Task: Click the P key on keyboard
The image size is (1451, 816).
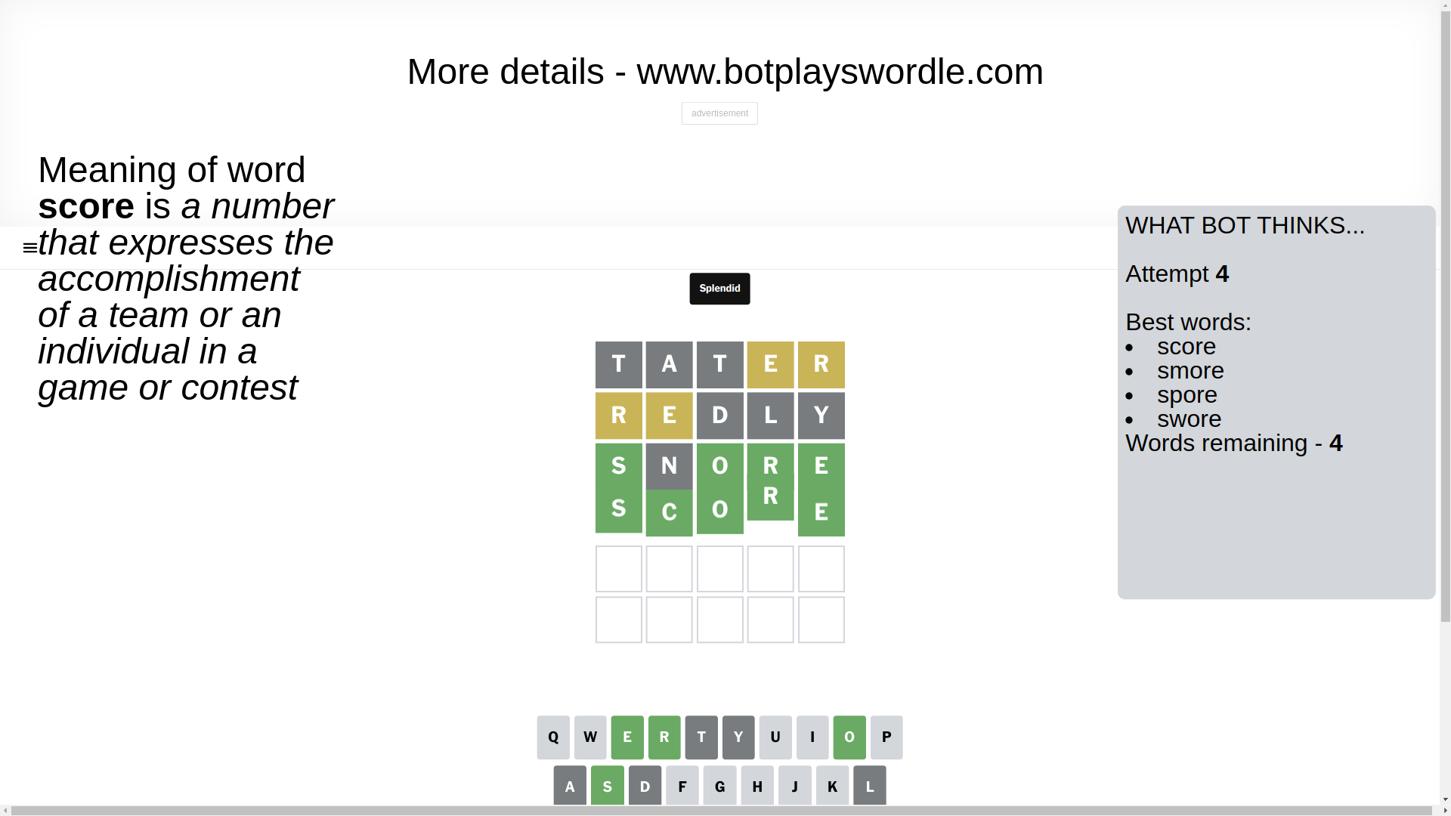Action: (x=886, y=737)
